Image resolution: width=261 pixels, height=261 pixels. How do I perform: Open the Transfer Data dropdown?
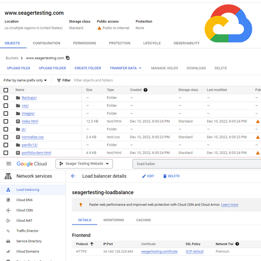[x=125, y=68]
